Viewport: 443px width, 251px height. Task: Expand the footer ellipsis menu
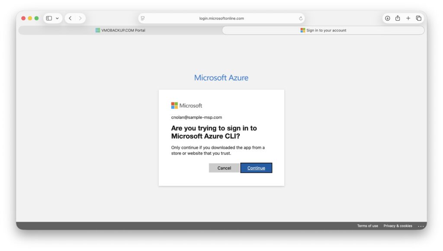[x=421, y=226]
